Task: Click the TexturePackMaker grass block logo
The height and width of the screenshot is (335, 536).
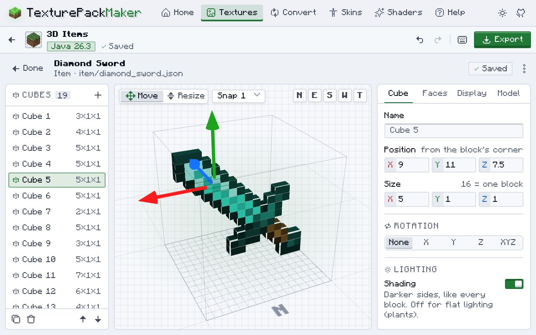Action: point(15,13)
